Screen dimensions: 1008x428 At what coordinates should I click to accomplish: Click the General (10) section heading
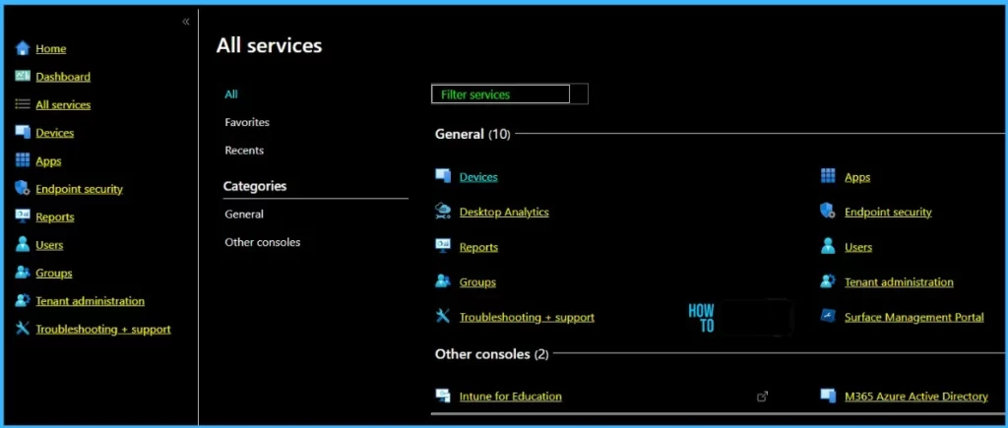point(472,134)
